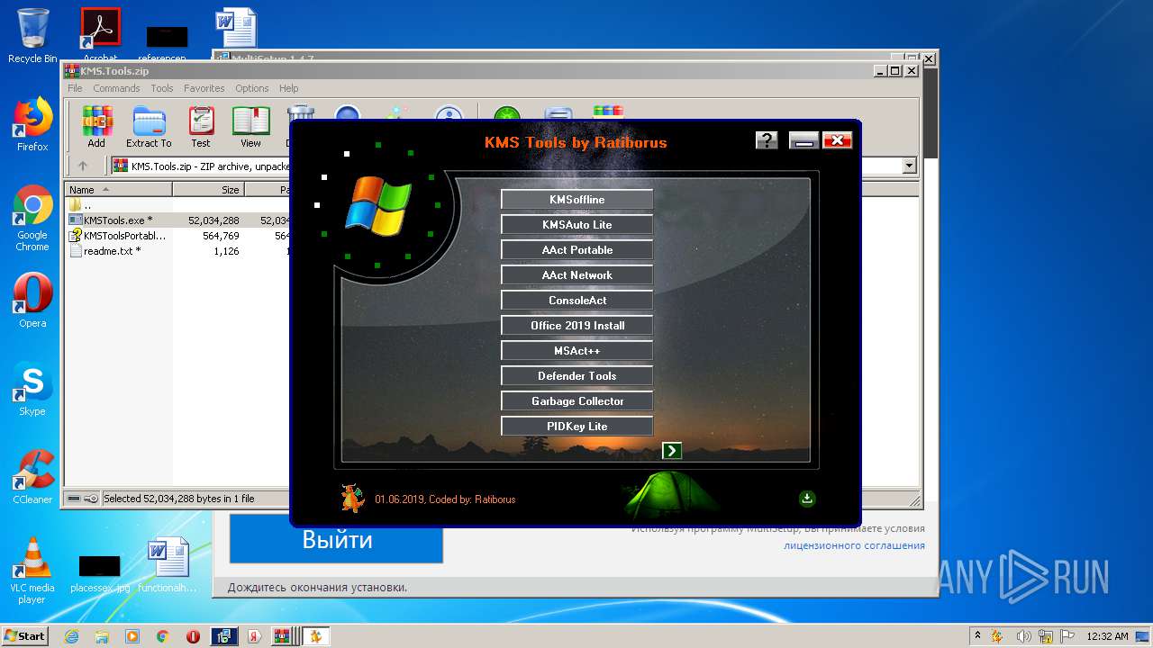Sort by the Size column header

tap(209, 190)
